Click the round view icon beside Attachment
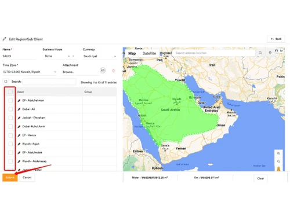The image size is (290, 217). pyautogui.click(x=103, y=71)
